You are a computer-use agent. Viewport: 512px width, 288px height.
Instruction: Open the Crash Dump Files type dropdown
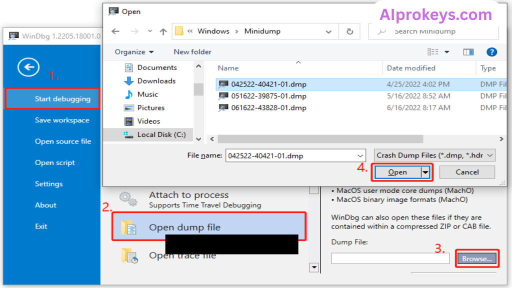point(434,155)
